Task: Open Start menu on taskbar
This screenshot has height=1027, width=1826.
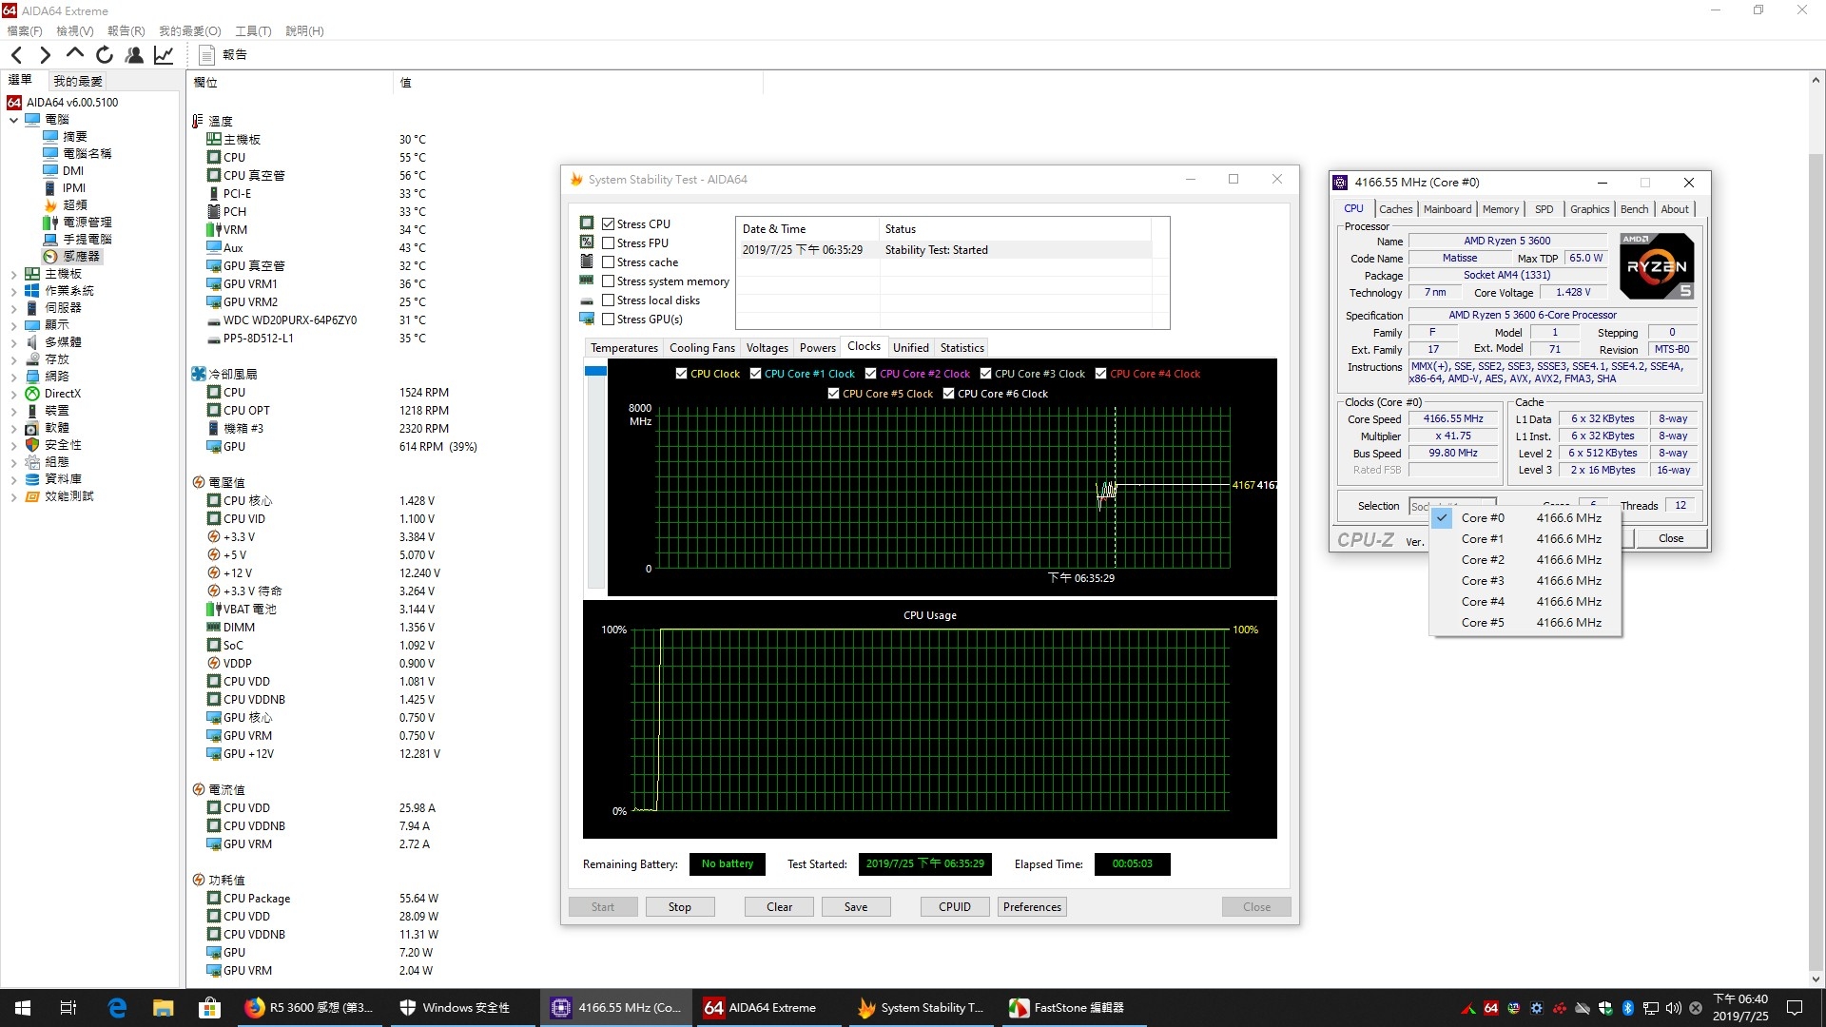Action: tap(23, 1008)
